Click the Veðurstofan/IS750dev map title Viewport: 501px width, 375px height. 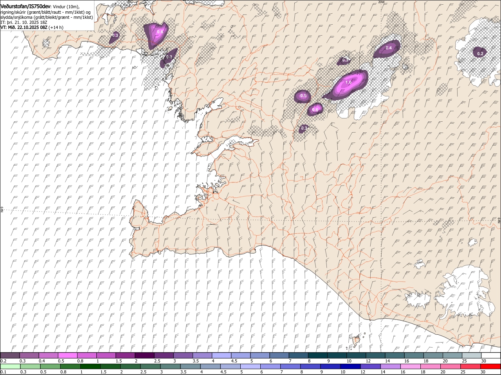tap(25, 7)
